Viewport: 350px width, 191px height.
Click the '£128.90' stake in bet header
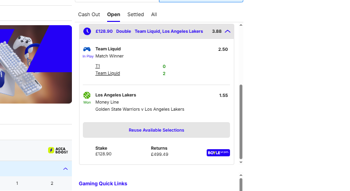click(104, 31)
